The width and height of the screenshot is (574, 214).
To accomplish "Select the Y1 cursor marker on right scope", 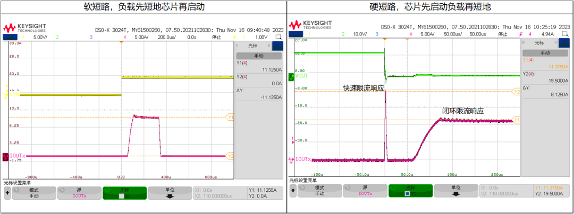I will 517,120.
